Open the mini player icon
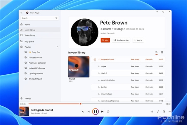The height and width of the screenshot is (125, 187). click(164, 112)
